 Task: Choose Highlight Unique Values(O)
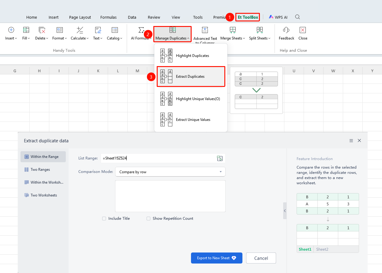(x=191, y=99)
